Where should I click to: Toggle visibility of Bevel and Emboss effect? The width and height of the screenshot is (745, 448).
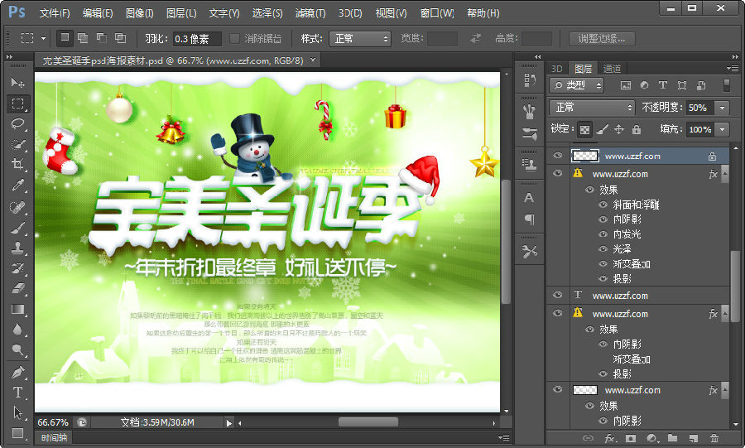click(603, 205)
